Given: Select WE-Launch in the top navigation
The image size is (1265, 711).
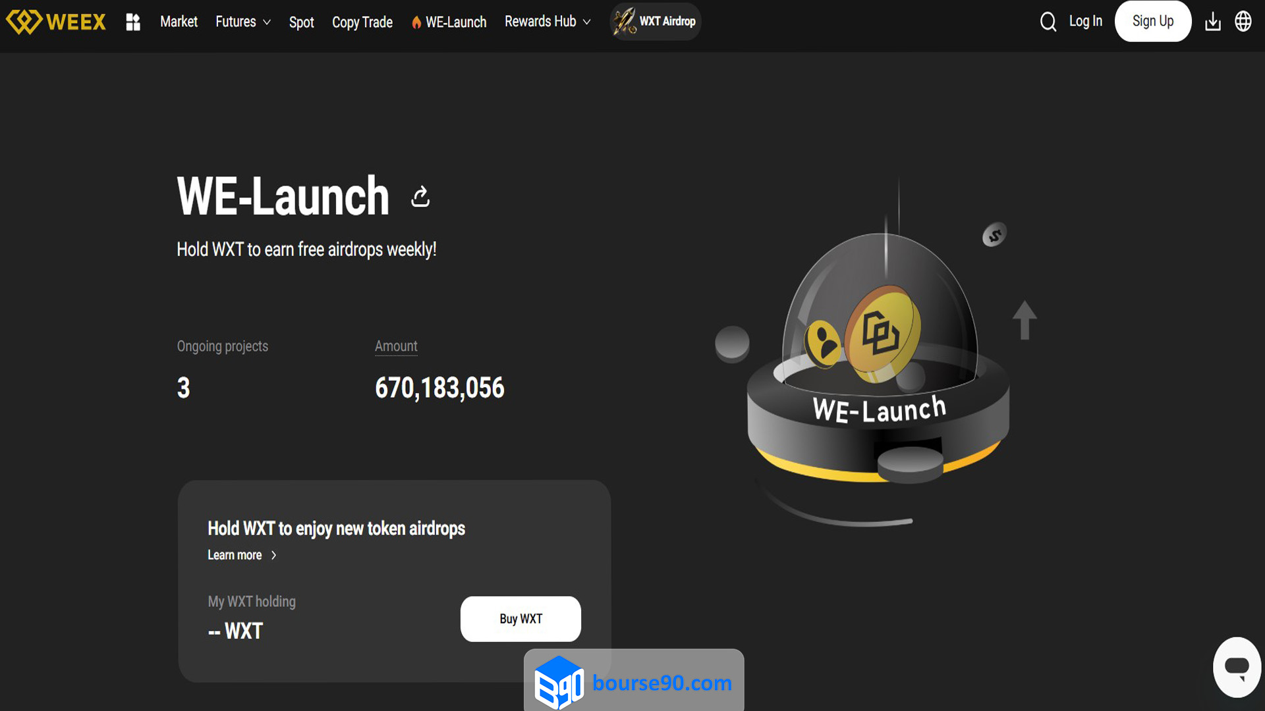Looking at the screenshot, I should point(449,22).
